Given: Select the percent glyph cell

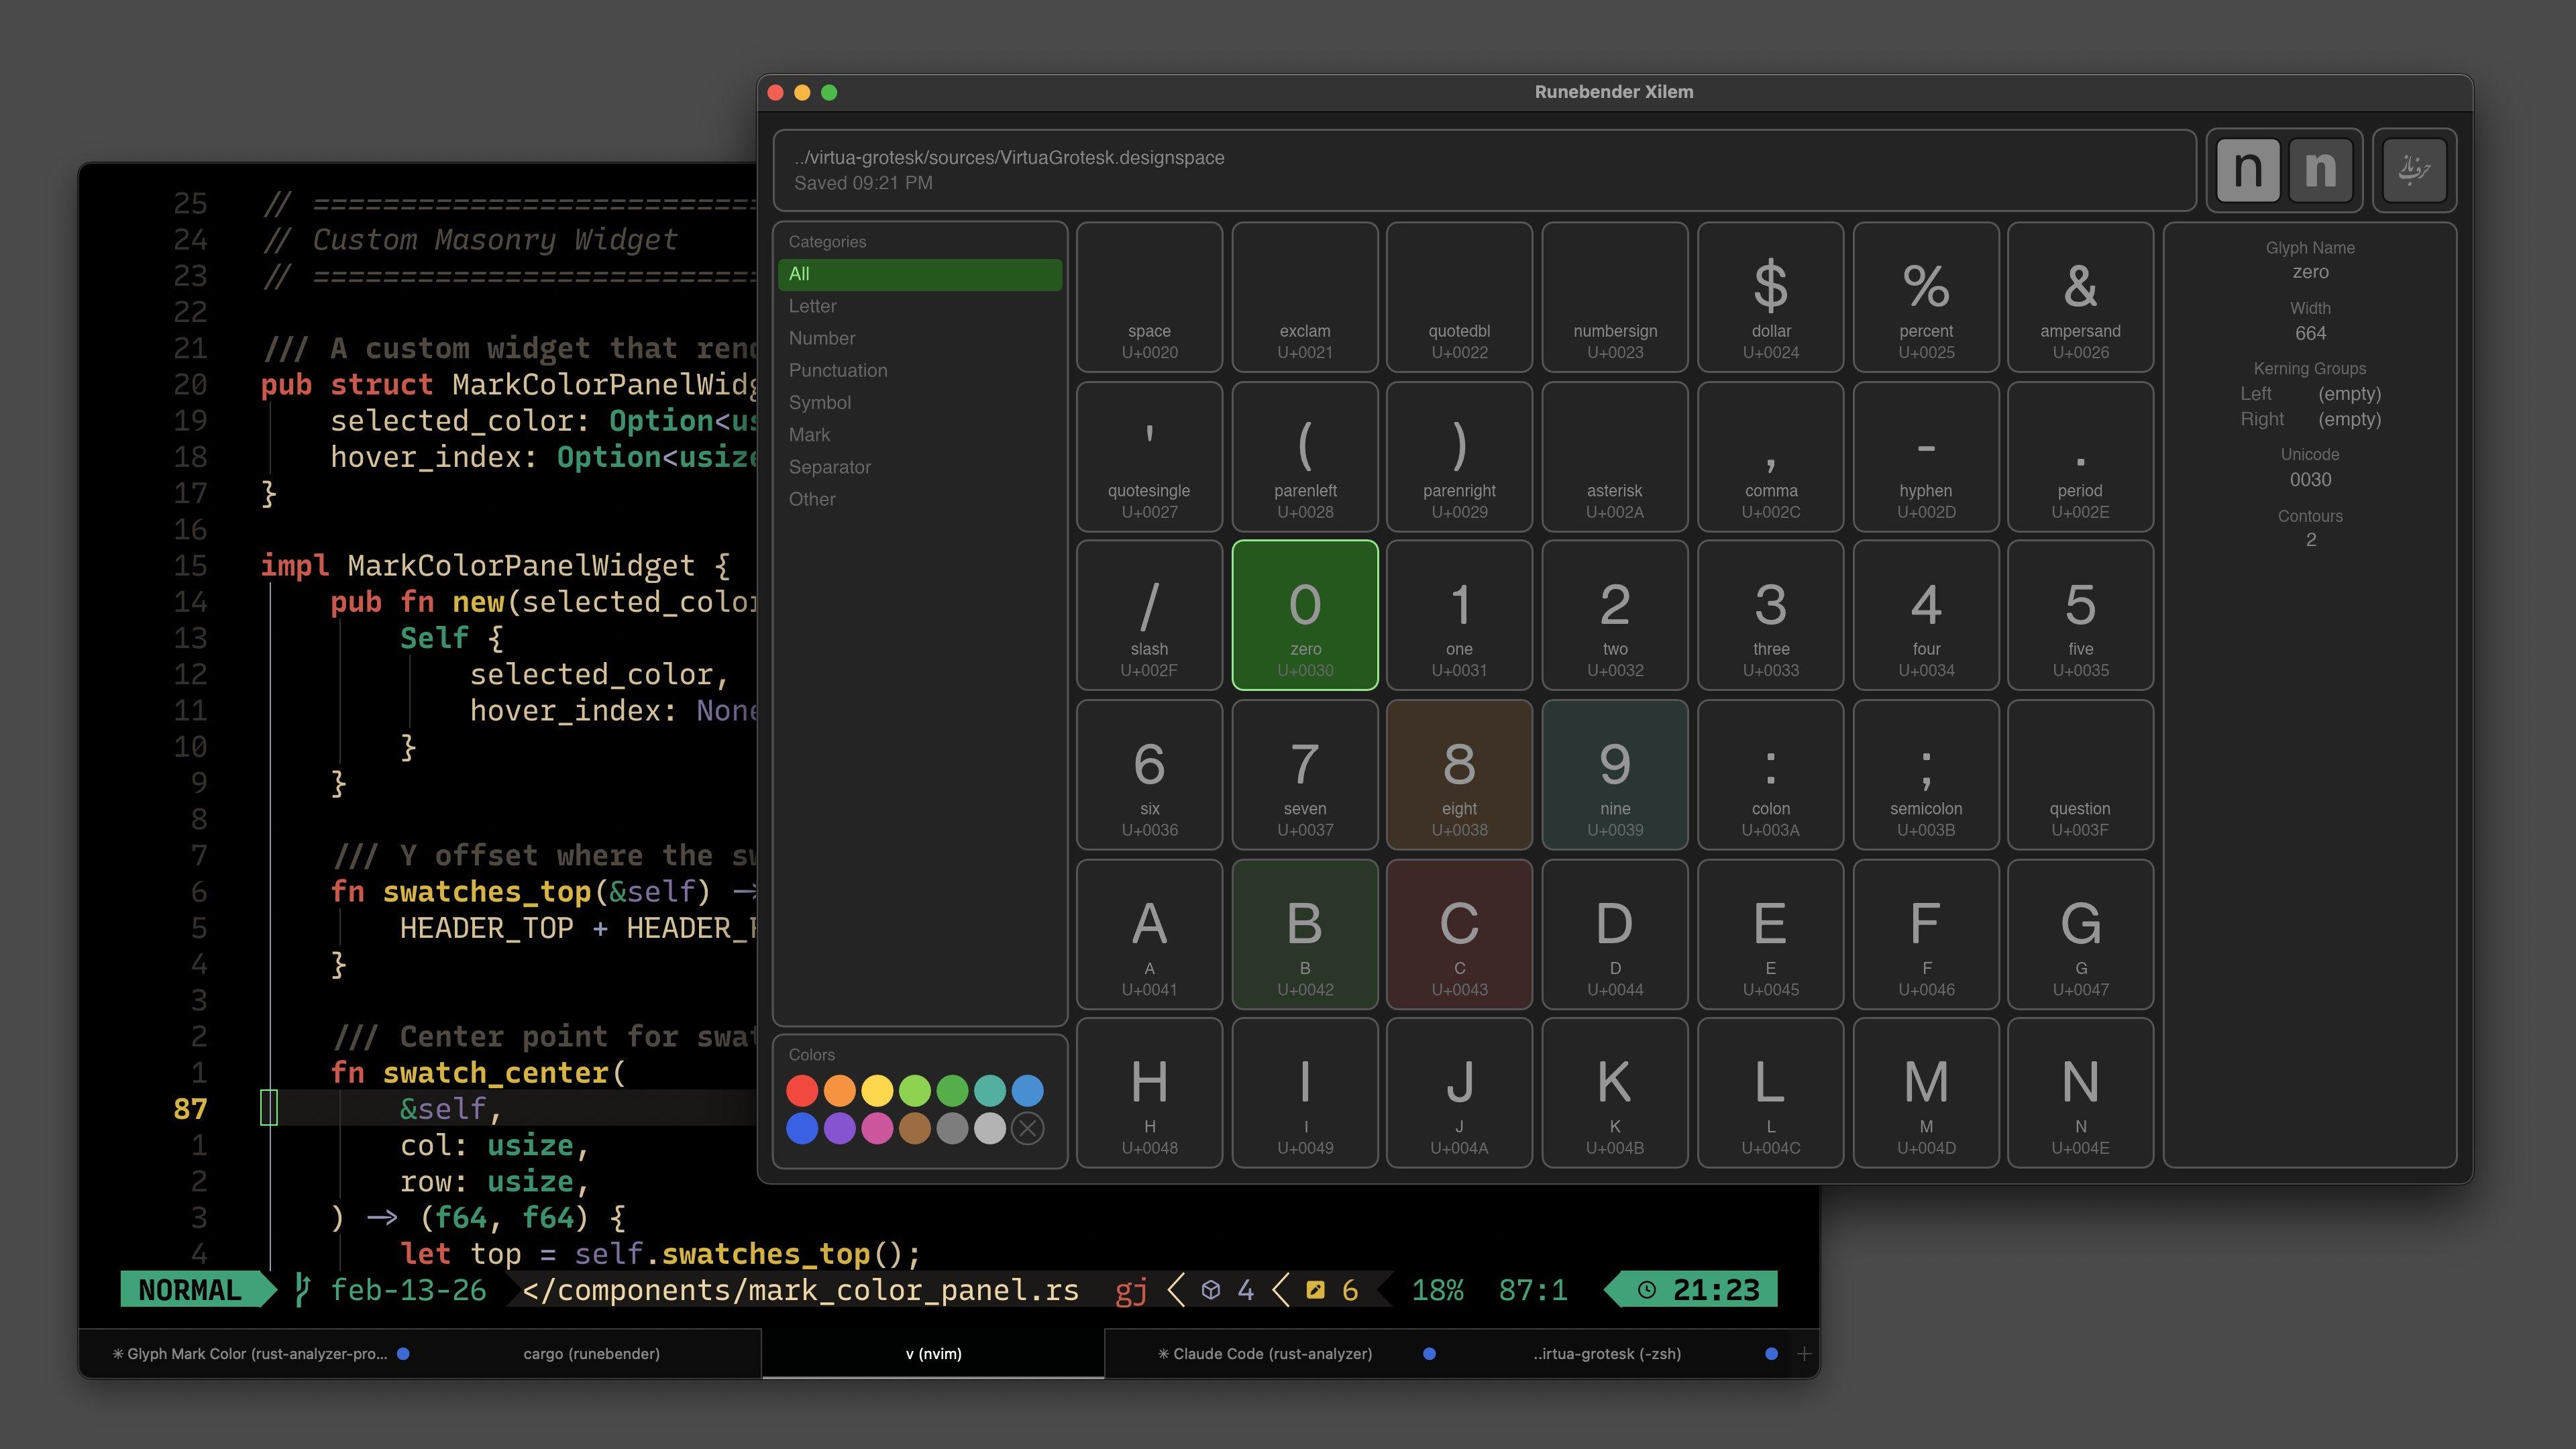Looking at the screenshot, I should click(1925, 297).
